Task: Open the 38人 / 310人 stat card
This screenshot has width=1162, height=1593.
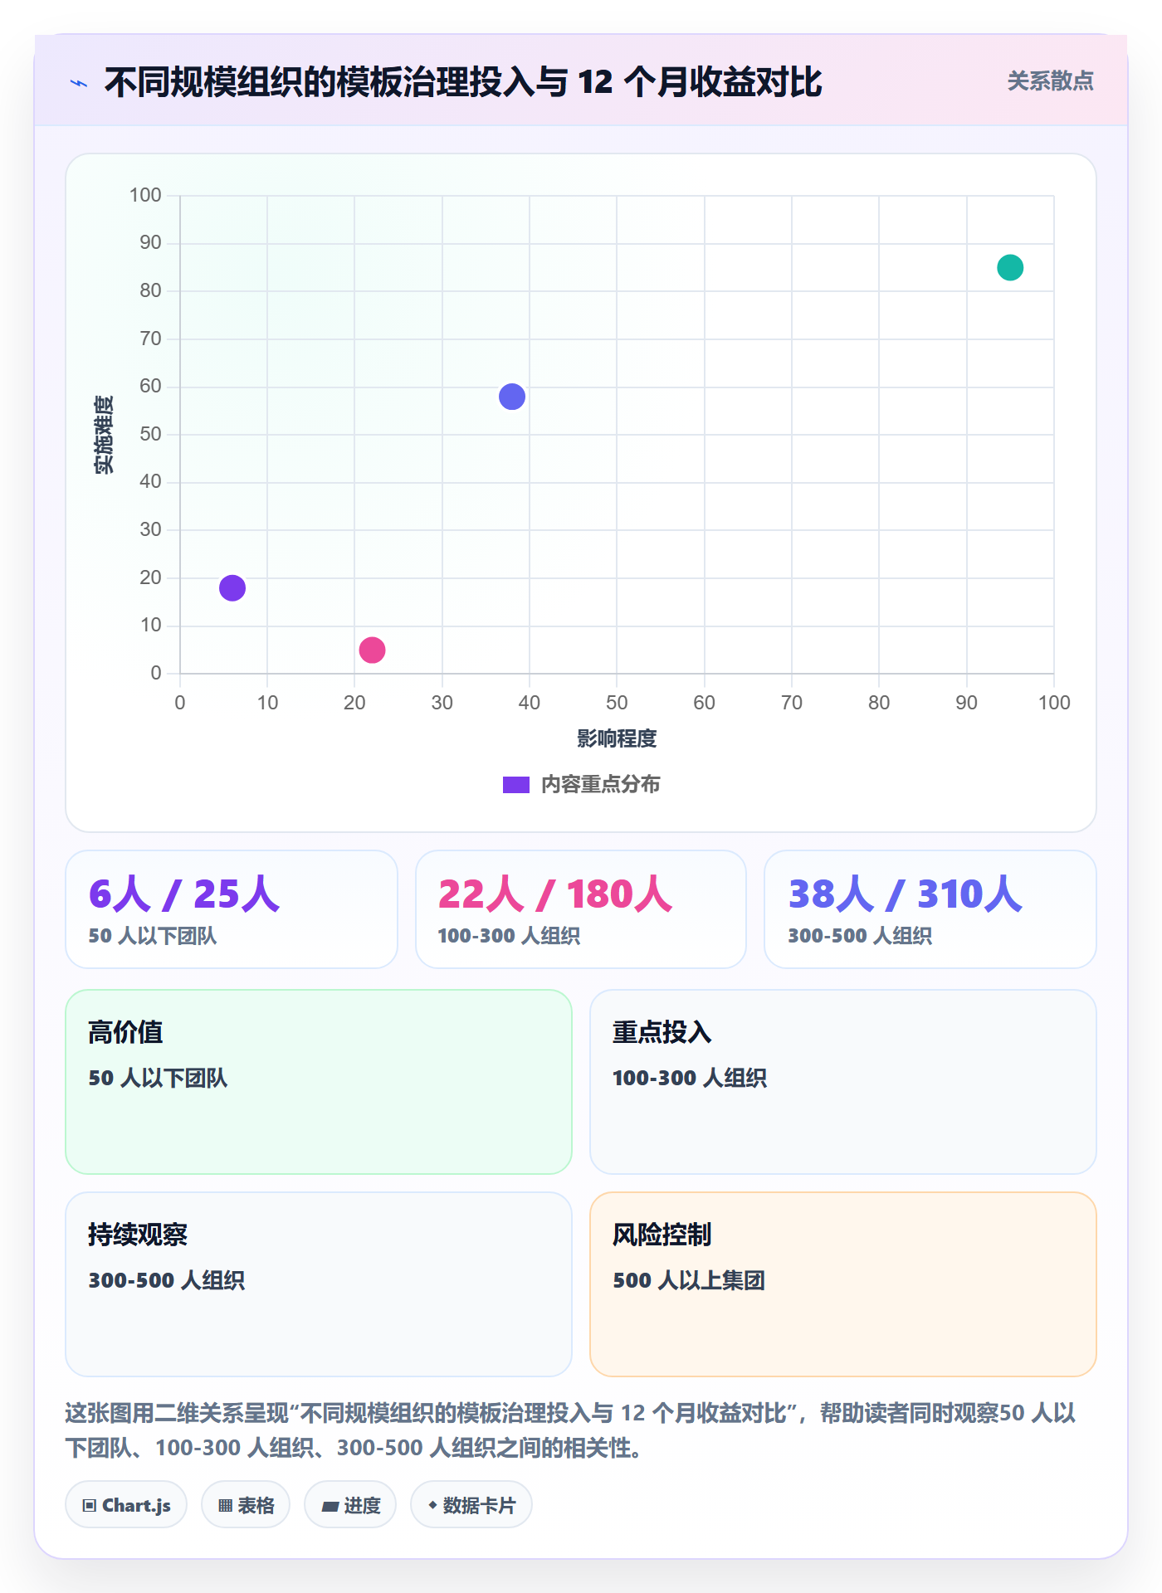Action: [x=930, y=909]
